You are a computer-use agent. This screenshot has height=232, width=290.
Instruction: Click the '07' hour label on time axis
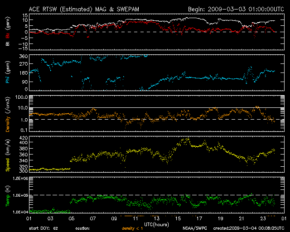(x=92, y=219)
